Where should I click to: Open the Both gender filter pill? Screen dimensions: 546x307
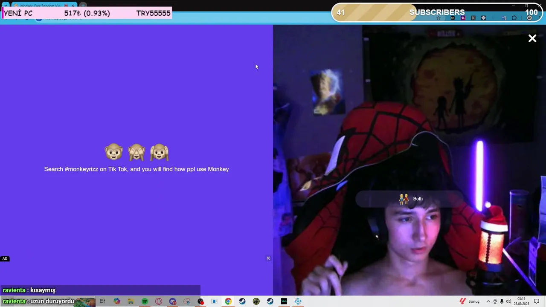click(x=409, y=199)
